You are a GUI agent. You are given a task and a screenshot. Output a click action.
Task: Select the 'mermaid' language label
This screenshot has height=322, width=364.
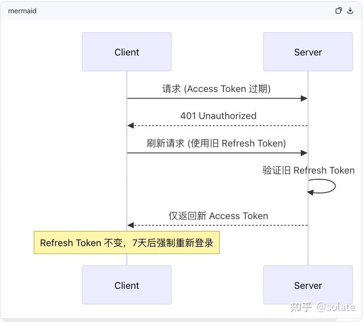click(x=22, y=11)
